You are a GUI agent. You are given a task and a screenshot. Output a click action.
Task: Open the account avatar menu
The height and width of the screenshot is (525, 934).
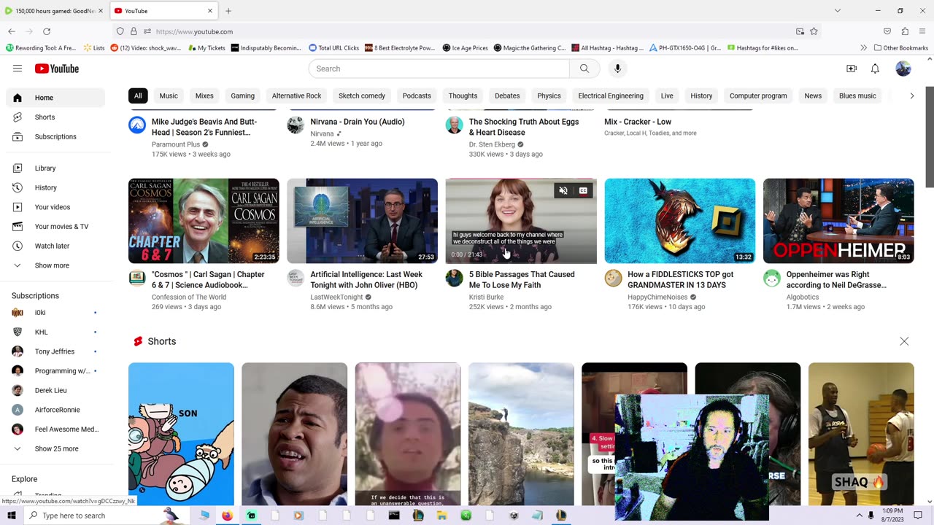(x=903, y=69)
